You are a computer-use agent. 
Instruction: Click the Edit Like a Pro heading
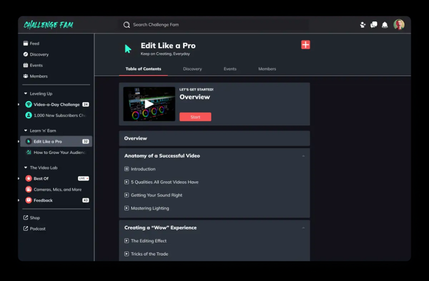click(168, 46)
